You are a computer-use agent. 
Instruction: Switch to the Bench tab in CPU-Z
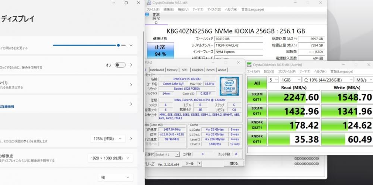(210, 70)
